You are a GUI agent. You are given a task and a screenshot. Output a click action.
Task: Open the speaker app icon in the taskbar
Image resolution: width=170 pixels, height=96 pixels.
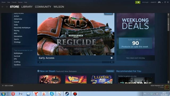pyautogui.click(x=28, y=94)
